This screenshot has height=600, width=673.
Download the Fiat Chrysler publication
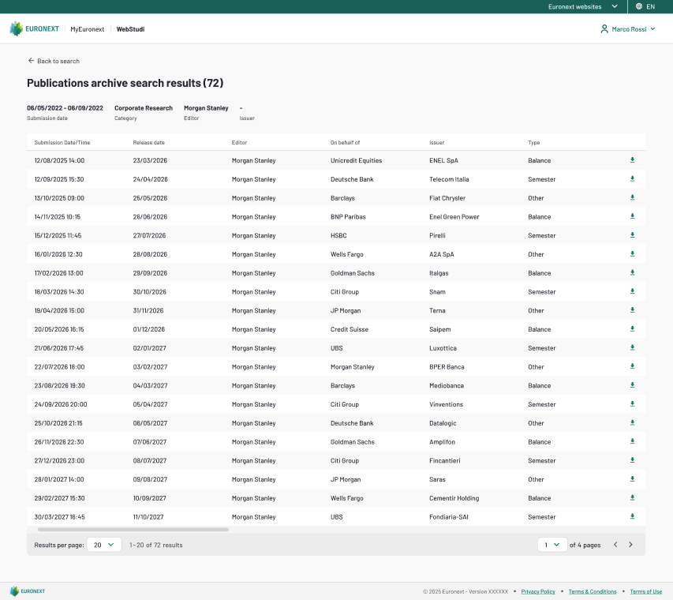[x=632, y=197]
